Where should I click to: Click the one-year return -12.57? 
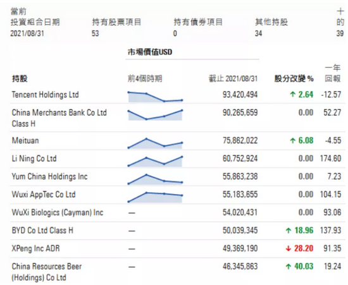tap(331, 95)
